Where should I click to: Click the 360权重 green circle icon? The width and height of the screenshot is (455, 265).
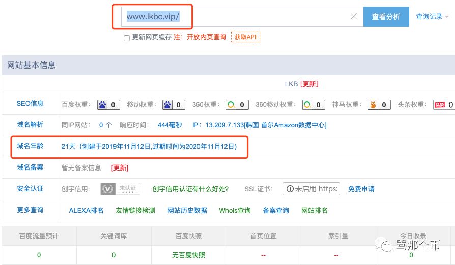231,105
